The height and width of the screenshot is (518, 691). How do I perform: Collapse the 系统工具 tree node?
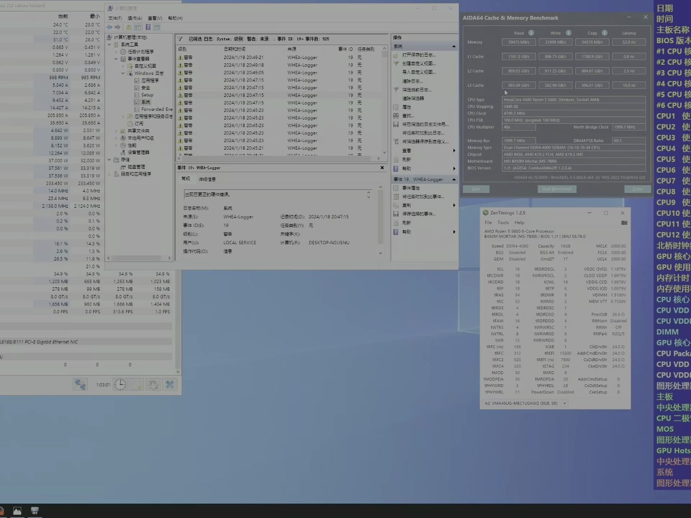[x=109, y=45]
